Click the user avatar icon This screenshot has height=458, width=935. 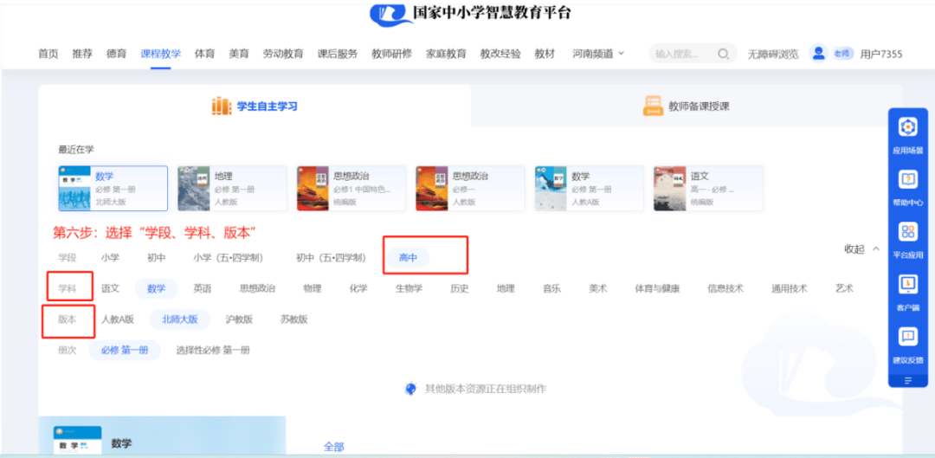point(818,53)
